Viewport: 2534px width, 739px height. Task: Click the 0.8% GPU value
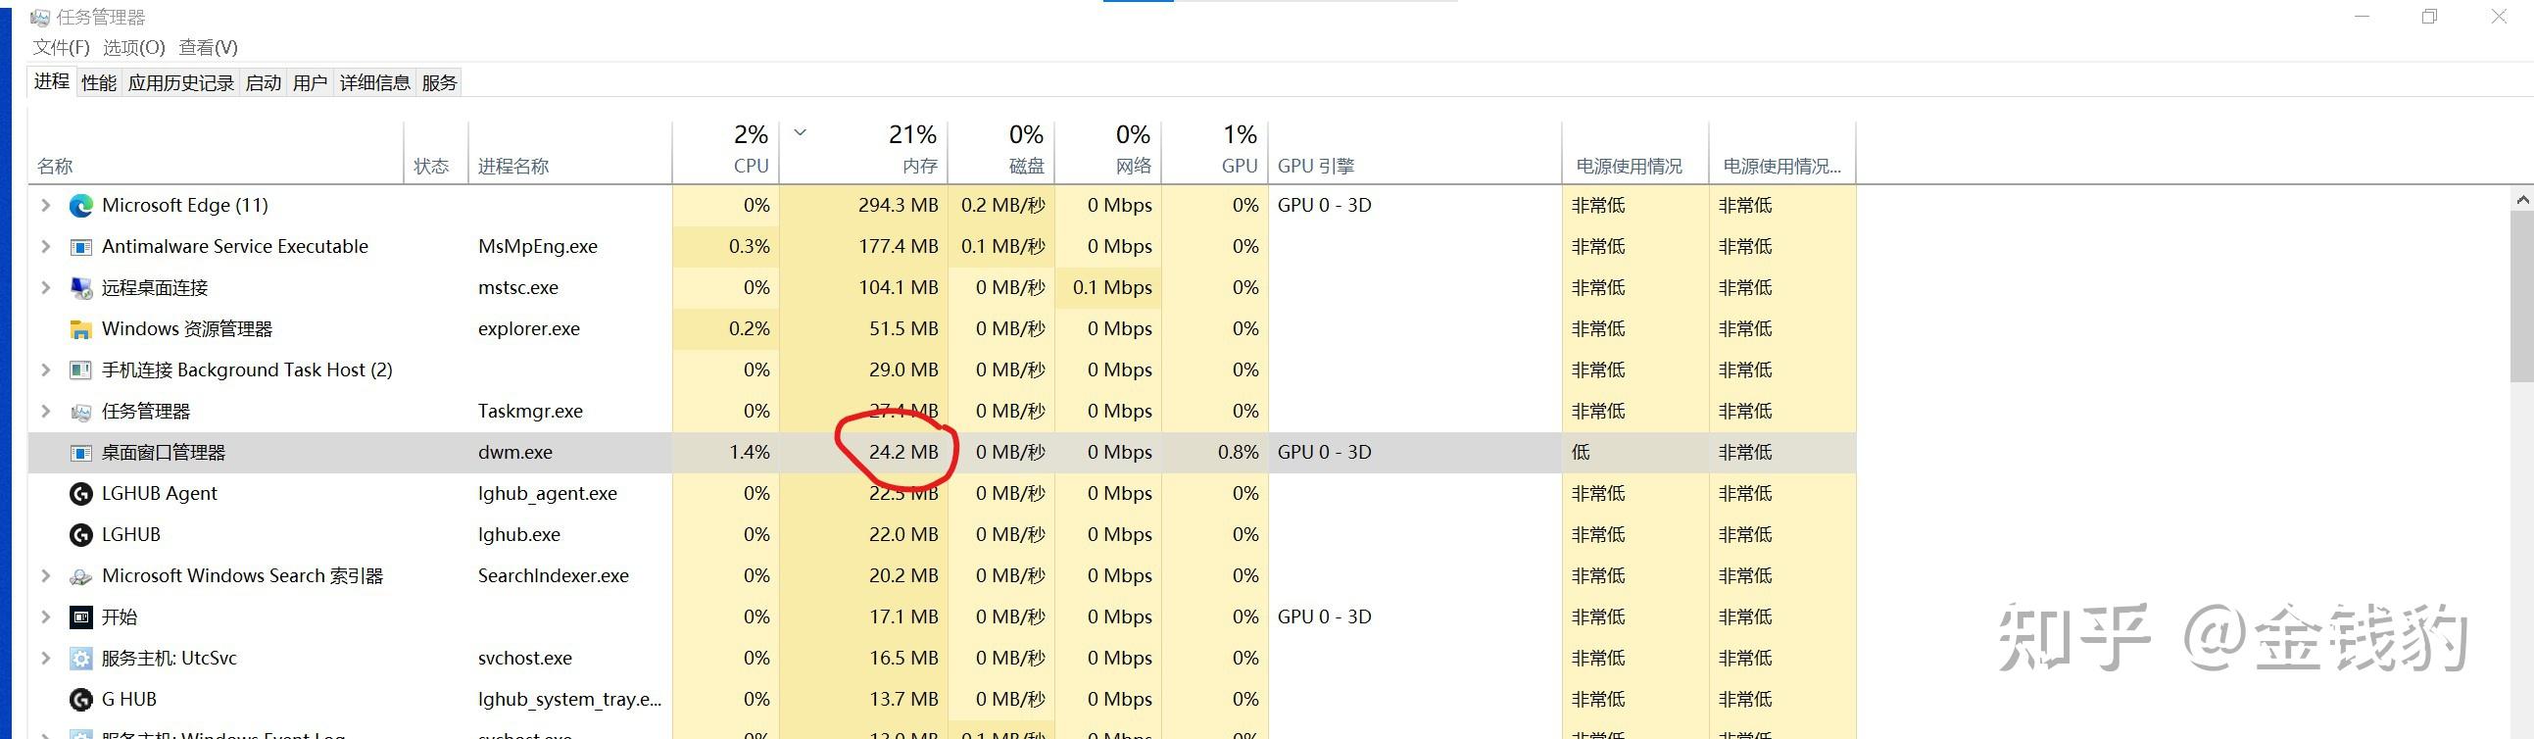coord(1239,453)
